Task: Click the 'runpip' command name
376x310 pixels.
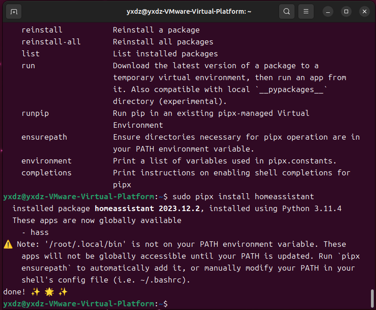Action: 35,114
